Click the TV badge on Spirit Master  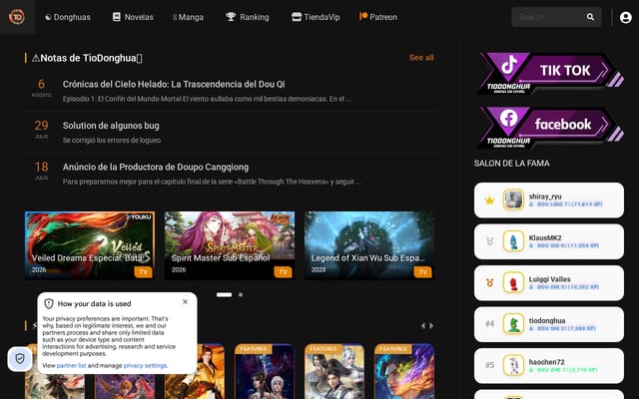pos(284,272)
